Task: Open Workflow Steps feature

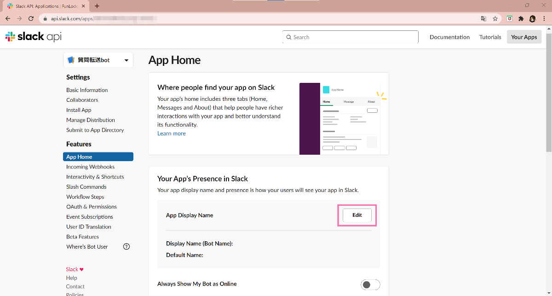Action: tap(85, 197)
